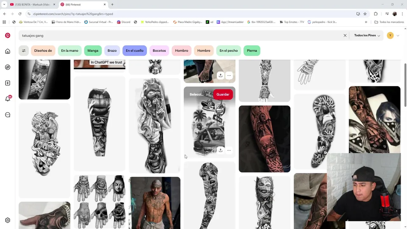The width and height of the screenshot is (407, 229).
Task: Open the Chrome profile avatar
Action: 395,14
